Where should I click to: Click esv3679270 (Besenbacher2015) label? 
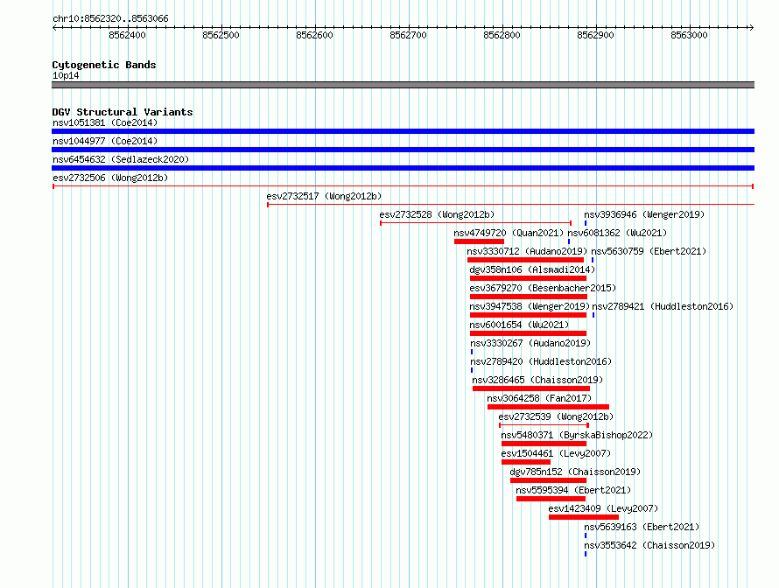coord(543,288)
